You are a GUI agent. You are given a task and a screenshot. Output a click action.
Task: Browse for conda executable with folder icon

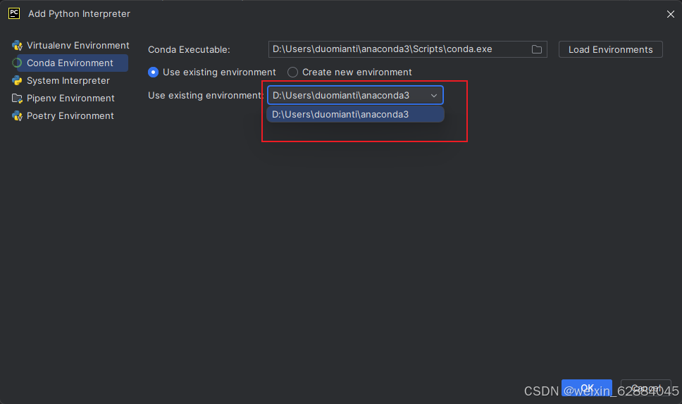(537, 49)
